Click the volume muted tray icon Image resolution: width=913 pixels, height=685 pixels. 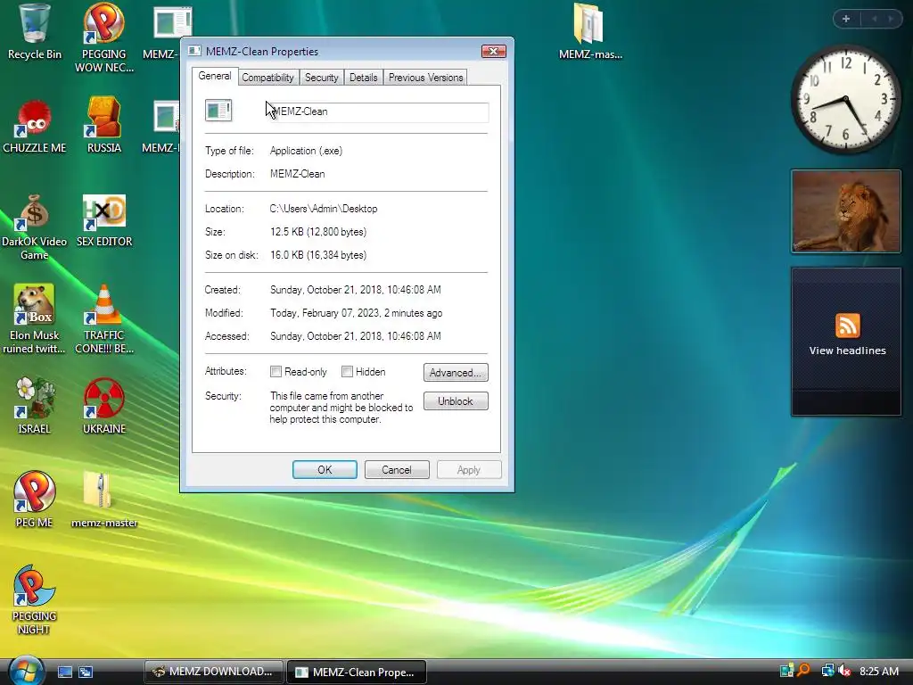point(845,671)
